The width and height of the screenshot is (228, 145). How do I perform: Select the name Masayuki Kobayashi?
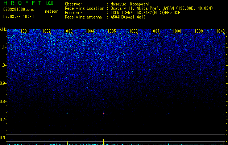point(130,4)
